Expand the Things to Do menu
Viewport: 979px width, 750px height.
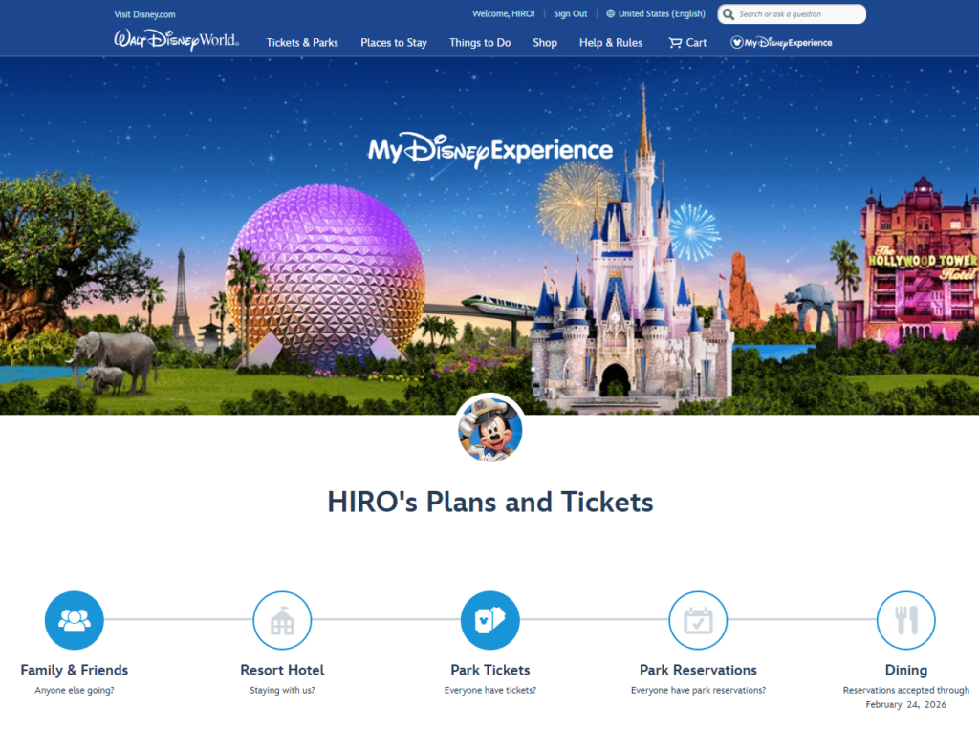(x=480, y=43)
